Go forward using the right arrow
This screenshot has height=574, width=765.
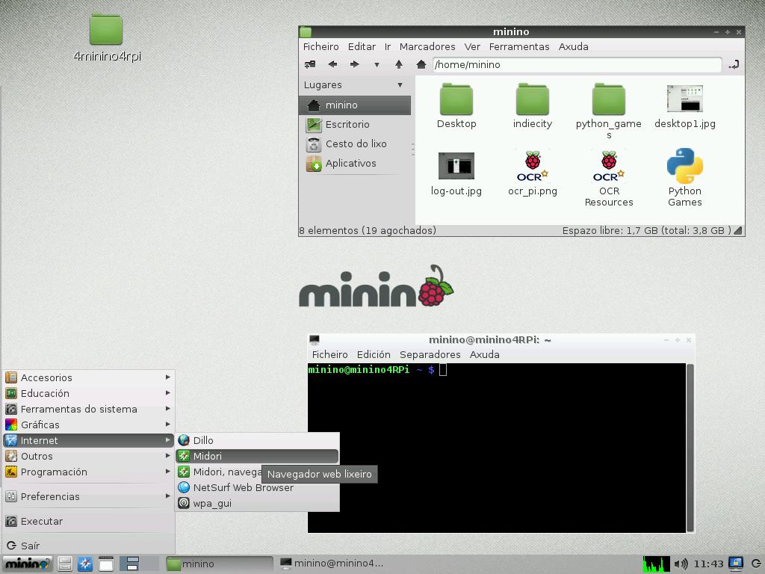(x=355, y=64)
